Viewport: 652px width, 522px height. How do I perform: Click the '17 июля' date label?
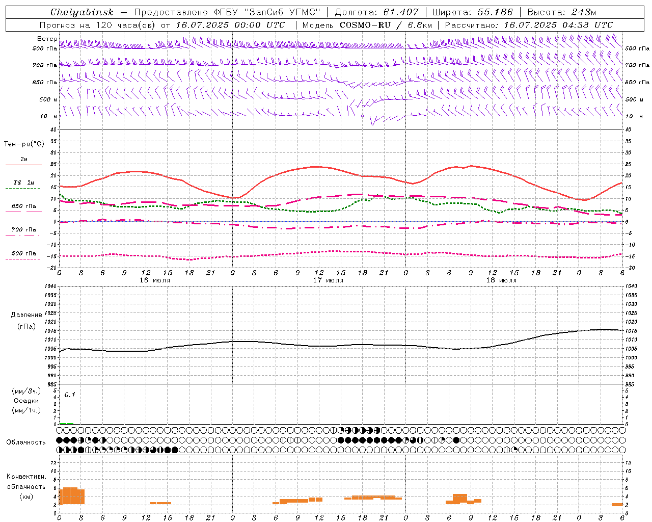pos(328,280)
